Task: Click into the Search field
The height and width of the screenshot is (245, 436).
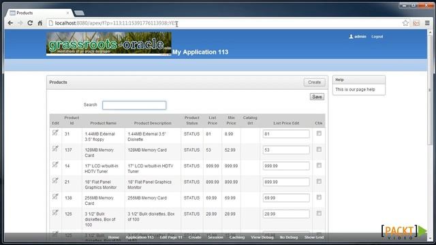Action: coord(134,105)
